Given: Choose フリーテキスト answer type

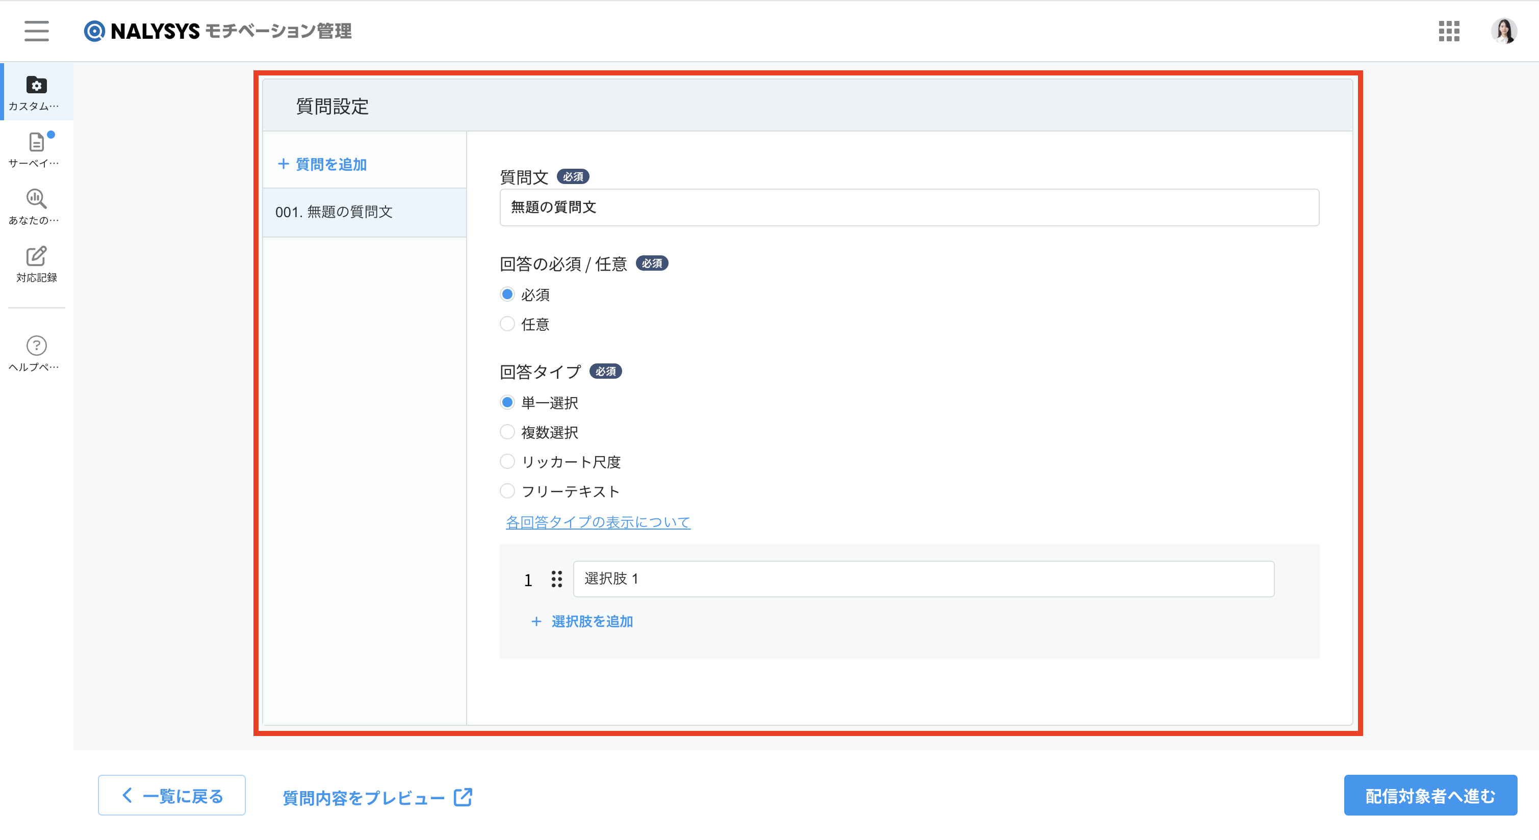Looking at the screenshot, I should pos(507,491).
